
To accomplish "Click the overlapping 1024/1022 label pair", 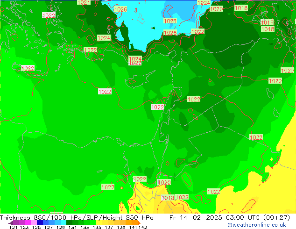I will pos(135,60).
